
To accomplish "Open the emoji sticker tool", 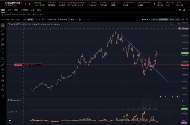I will coord(3,58).
